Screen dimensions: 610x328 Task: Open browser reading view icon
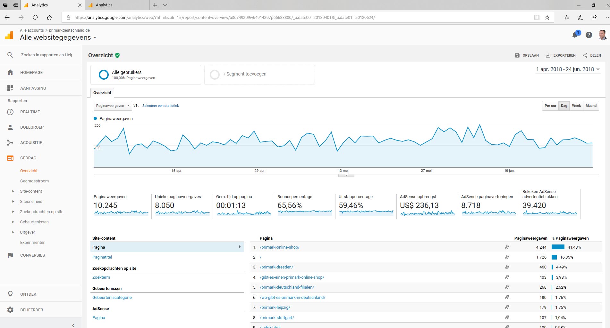point(537,17)
